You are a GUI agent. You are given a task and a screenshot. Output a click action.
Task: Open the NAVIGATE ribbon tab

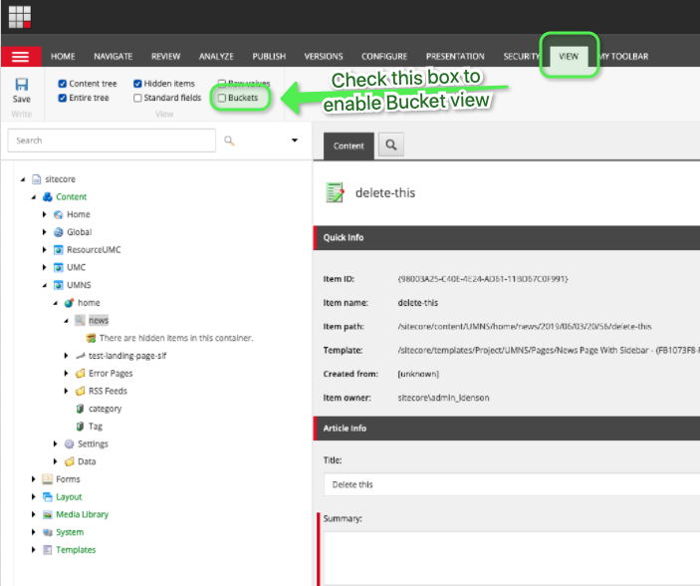coord(113,57)
